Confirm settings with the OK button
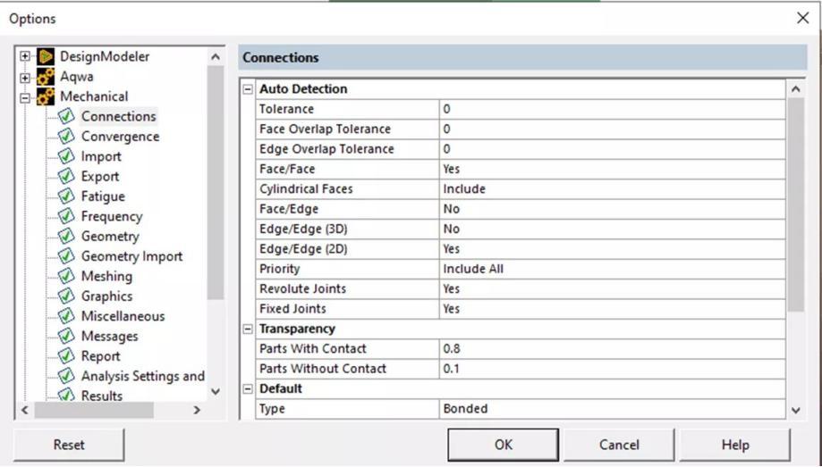822x467 pixels. pos(504,445)
